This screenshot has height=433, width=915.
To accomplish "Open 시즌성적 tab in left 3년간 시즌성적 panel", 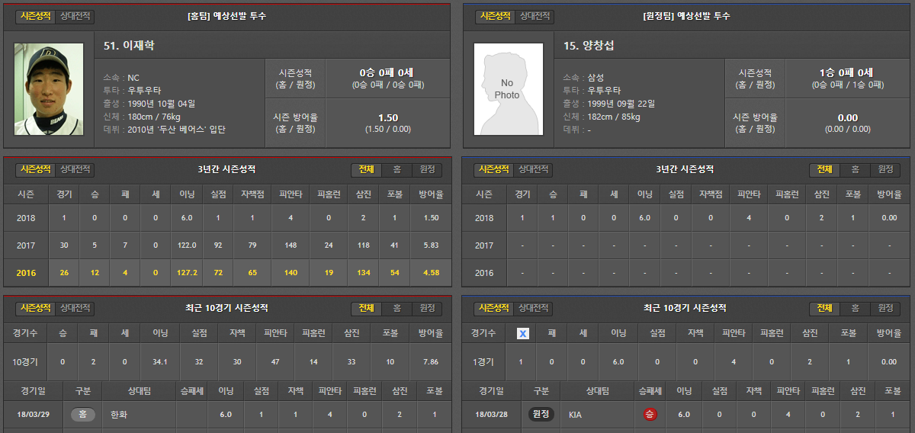I will pos(36,169).
